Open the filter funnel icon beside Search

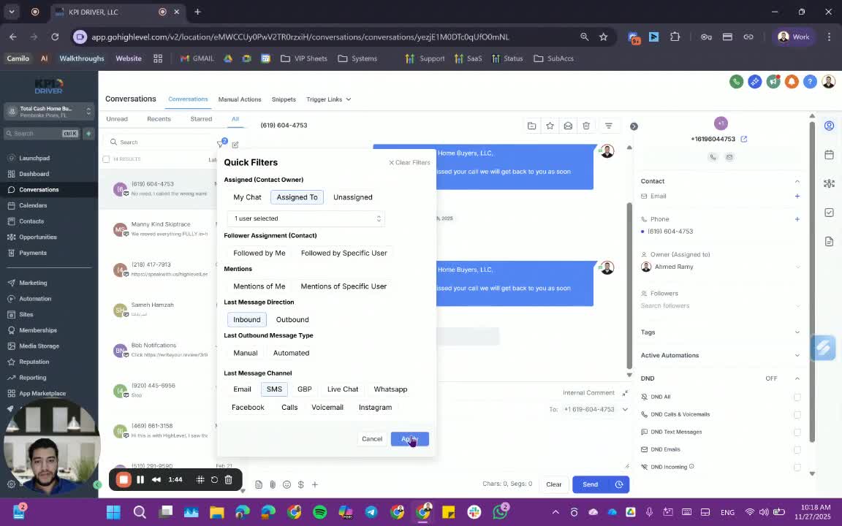coord(220,144)
